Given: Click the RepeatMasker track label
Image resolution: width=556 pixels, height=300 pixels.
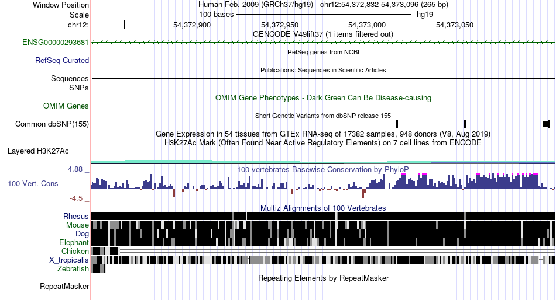Looking at the screenshot, I should (x=64, y=286).
